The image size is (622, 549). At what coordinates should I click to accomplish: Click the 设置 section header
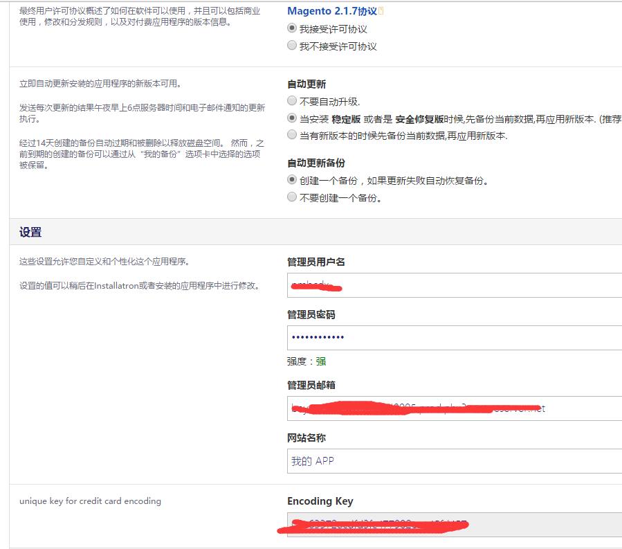30,232
